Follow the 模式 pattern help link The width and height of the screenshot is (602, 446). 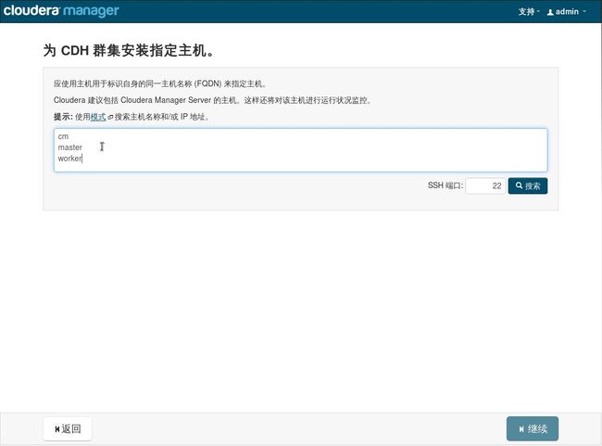[x=98, y=117]
